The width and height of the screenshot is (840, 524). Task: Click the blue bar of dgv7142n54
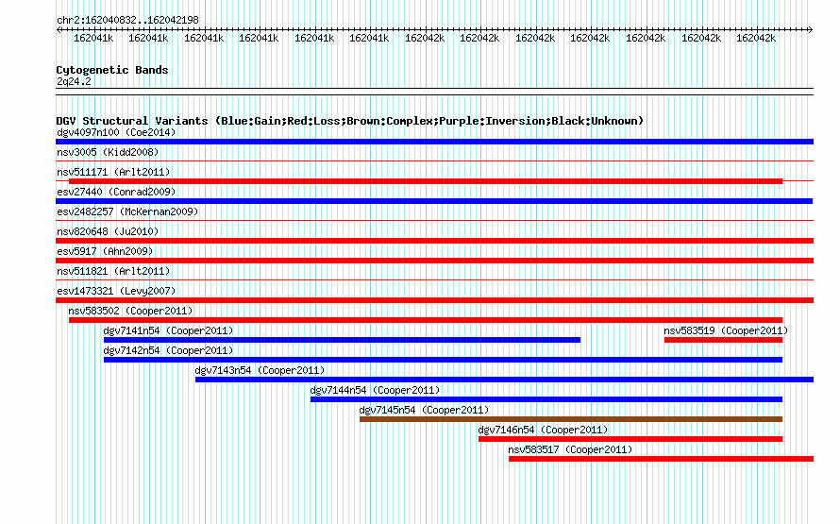443,360
